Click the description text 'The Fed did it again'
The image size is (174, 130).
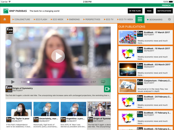[58, 95]
